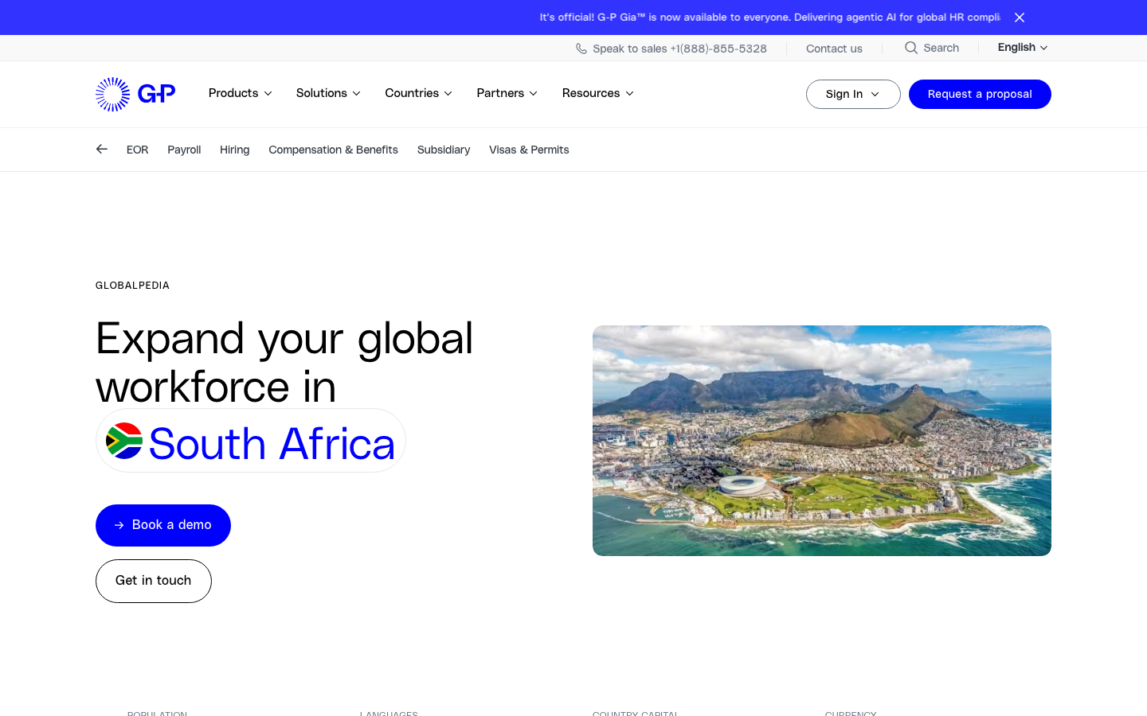
Task: Click the Get in touch button
Action: click(154, 581)
